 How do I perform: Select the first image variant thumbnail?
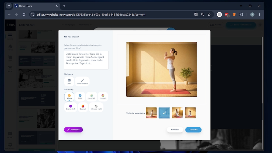point(151,113)
